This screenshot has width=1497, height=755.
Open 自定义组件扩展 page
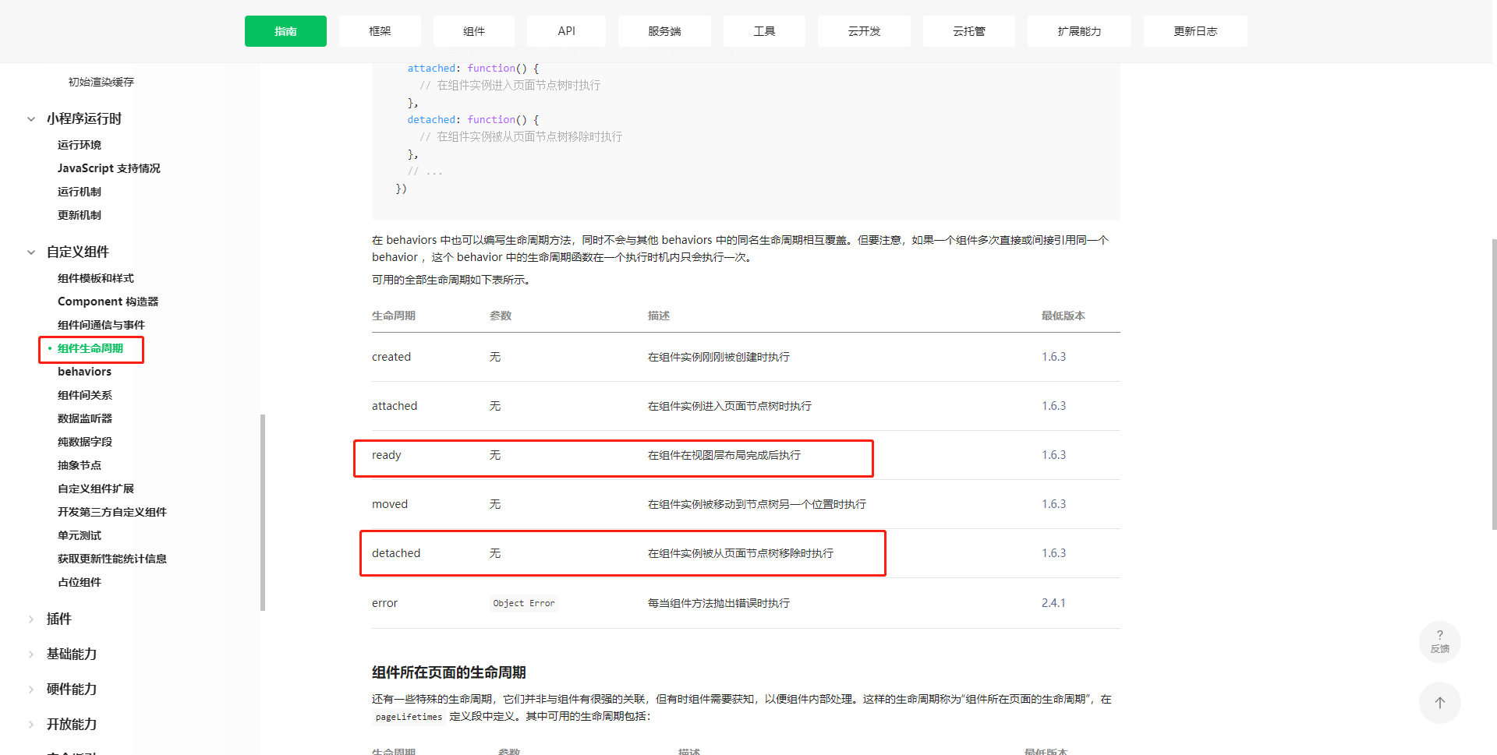[95, 489]
